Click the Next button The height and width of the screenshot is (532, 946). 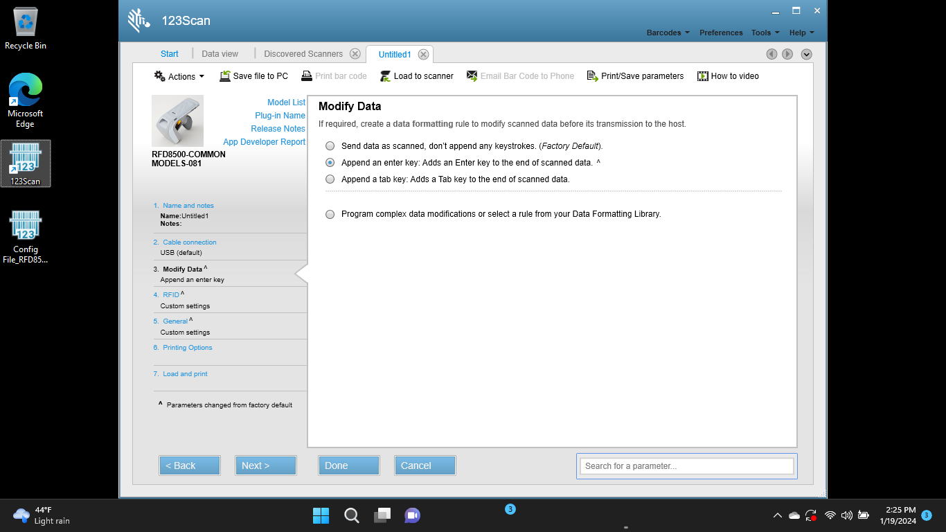click(x=266, y=465)
